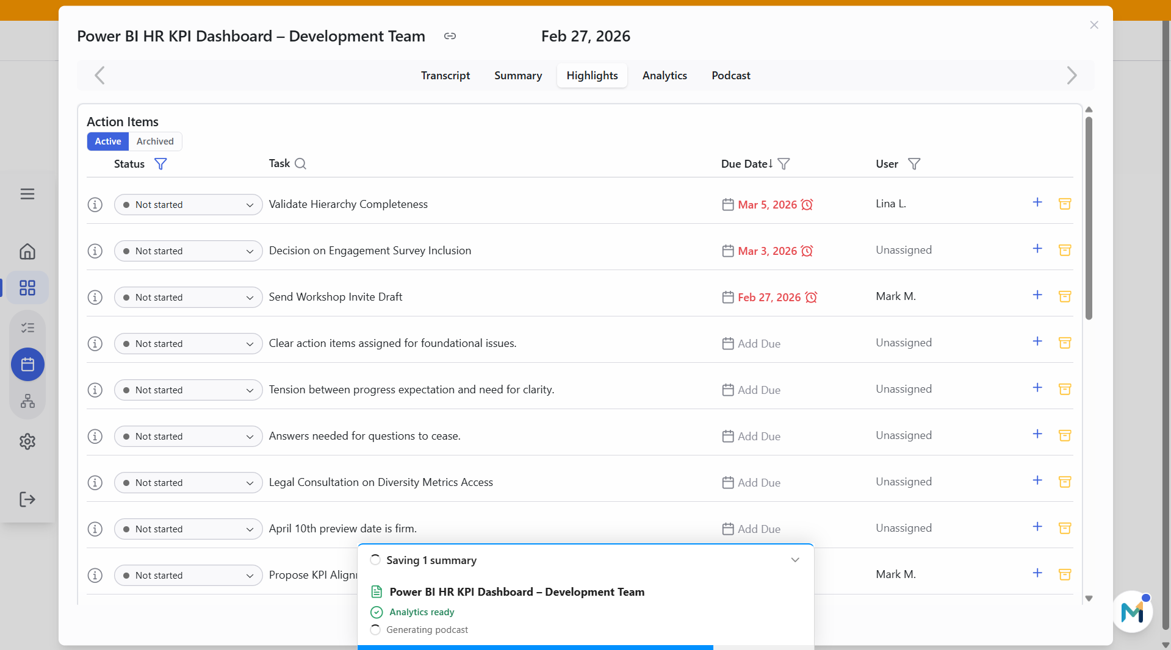The width and height of the screenshot is (1171, 650).
Task: Archive the Legal Consultation on Diversity Metrics task
Action: (1065, 482)
